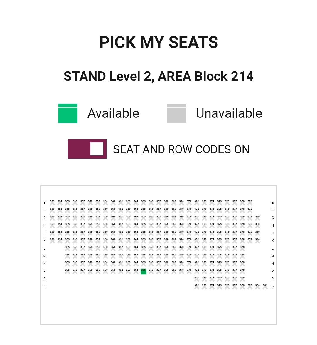
Task: Click unavailable seat 379 in row F
Action: tap(250, 211)
